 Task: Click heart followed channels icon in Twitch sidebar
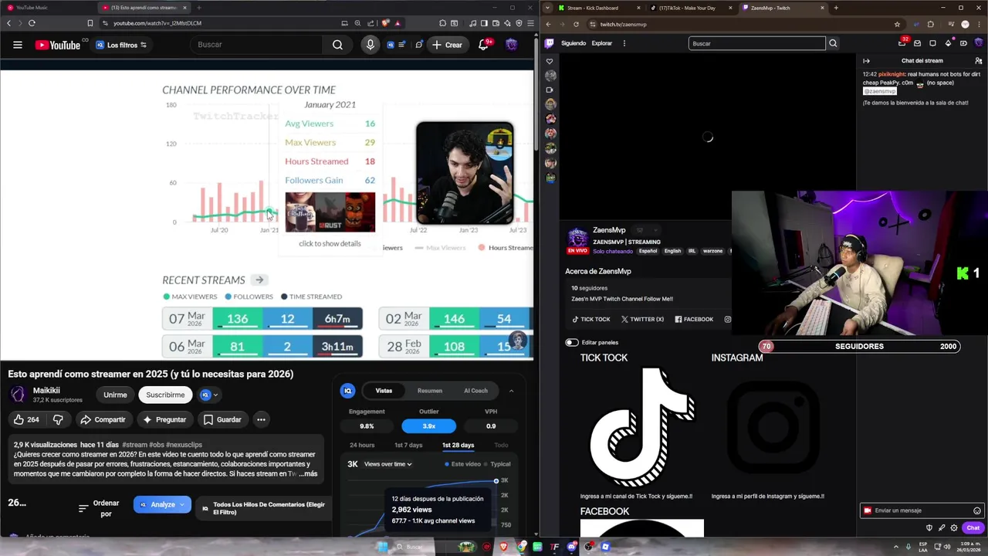(x=550, y=61)
